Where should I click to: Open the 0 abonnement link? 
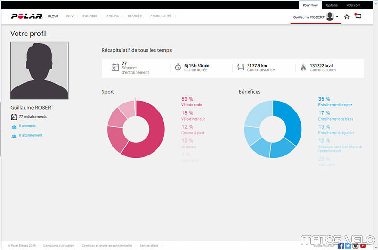[x=31, y=135]
